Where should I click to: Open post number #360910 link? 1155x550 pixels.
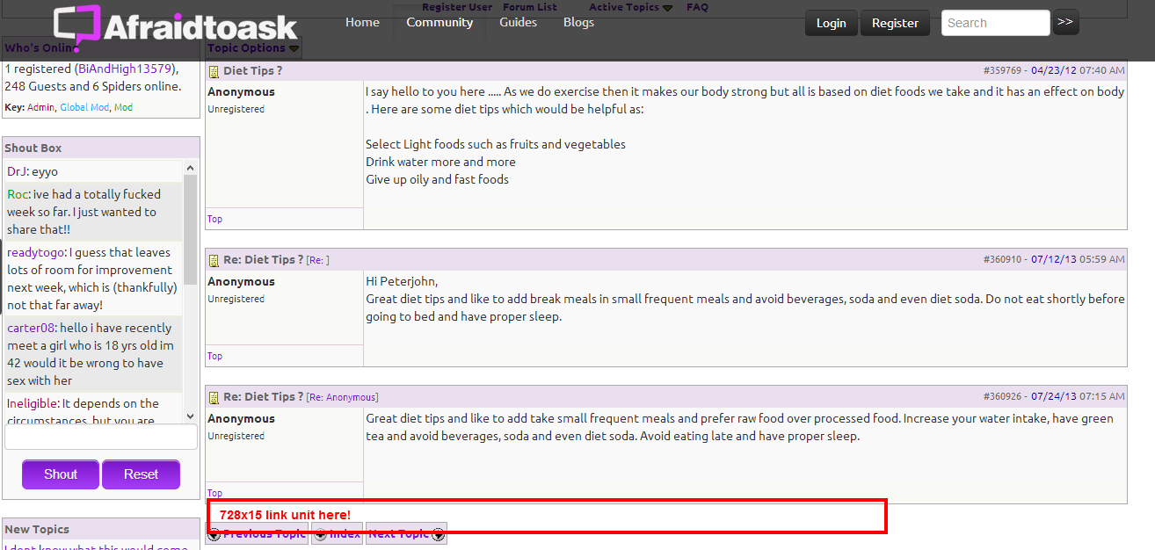1002,260
